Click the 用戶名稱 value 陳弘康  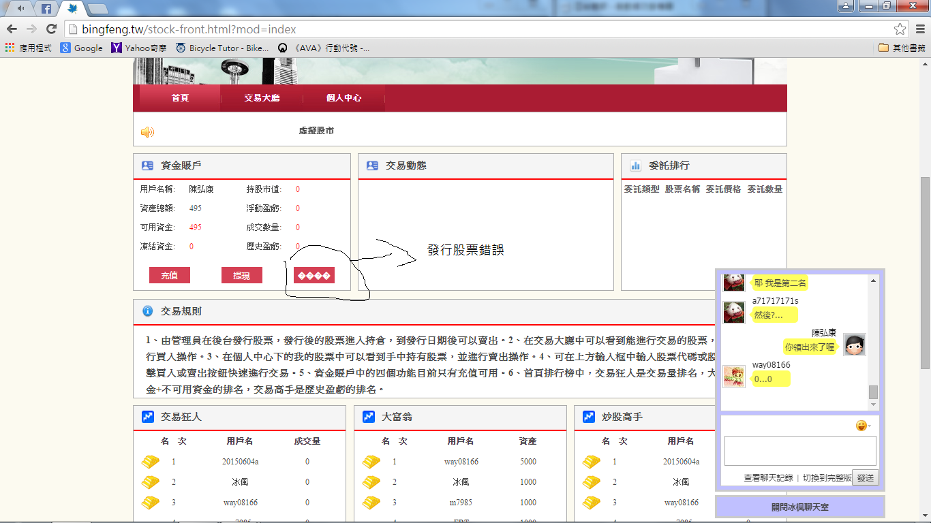[201, 189]
